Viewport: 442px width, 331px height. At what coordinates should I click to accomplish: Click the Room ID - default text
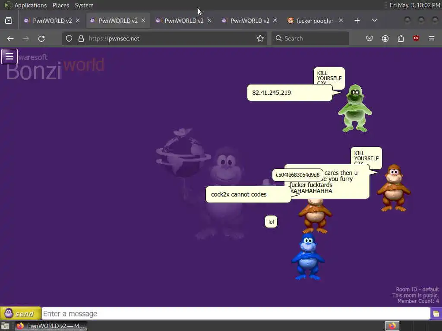pos(417,289)
